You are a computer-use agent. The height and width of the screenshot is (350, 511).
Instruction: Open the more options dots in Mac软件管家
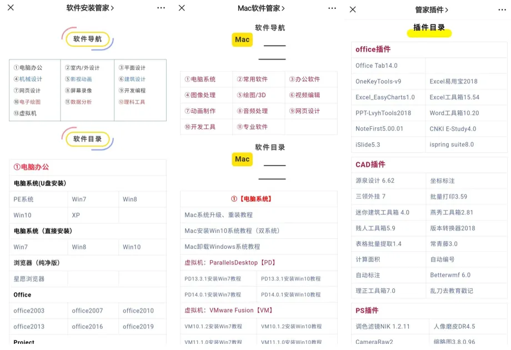point(332,8)
